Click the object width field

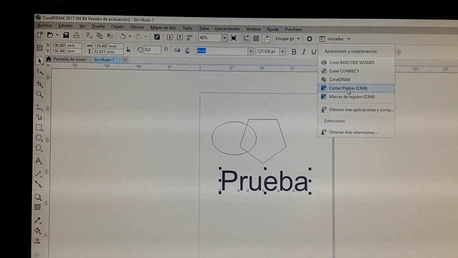(108, 46)
